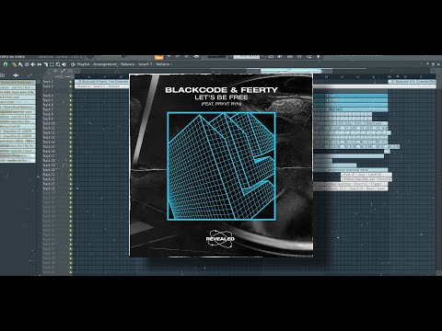Image resolution: width=442 pixels, height=331 pixels.
Task: Toggle mute switch for Track 2
Action: (x=71, y=86)
